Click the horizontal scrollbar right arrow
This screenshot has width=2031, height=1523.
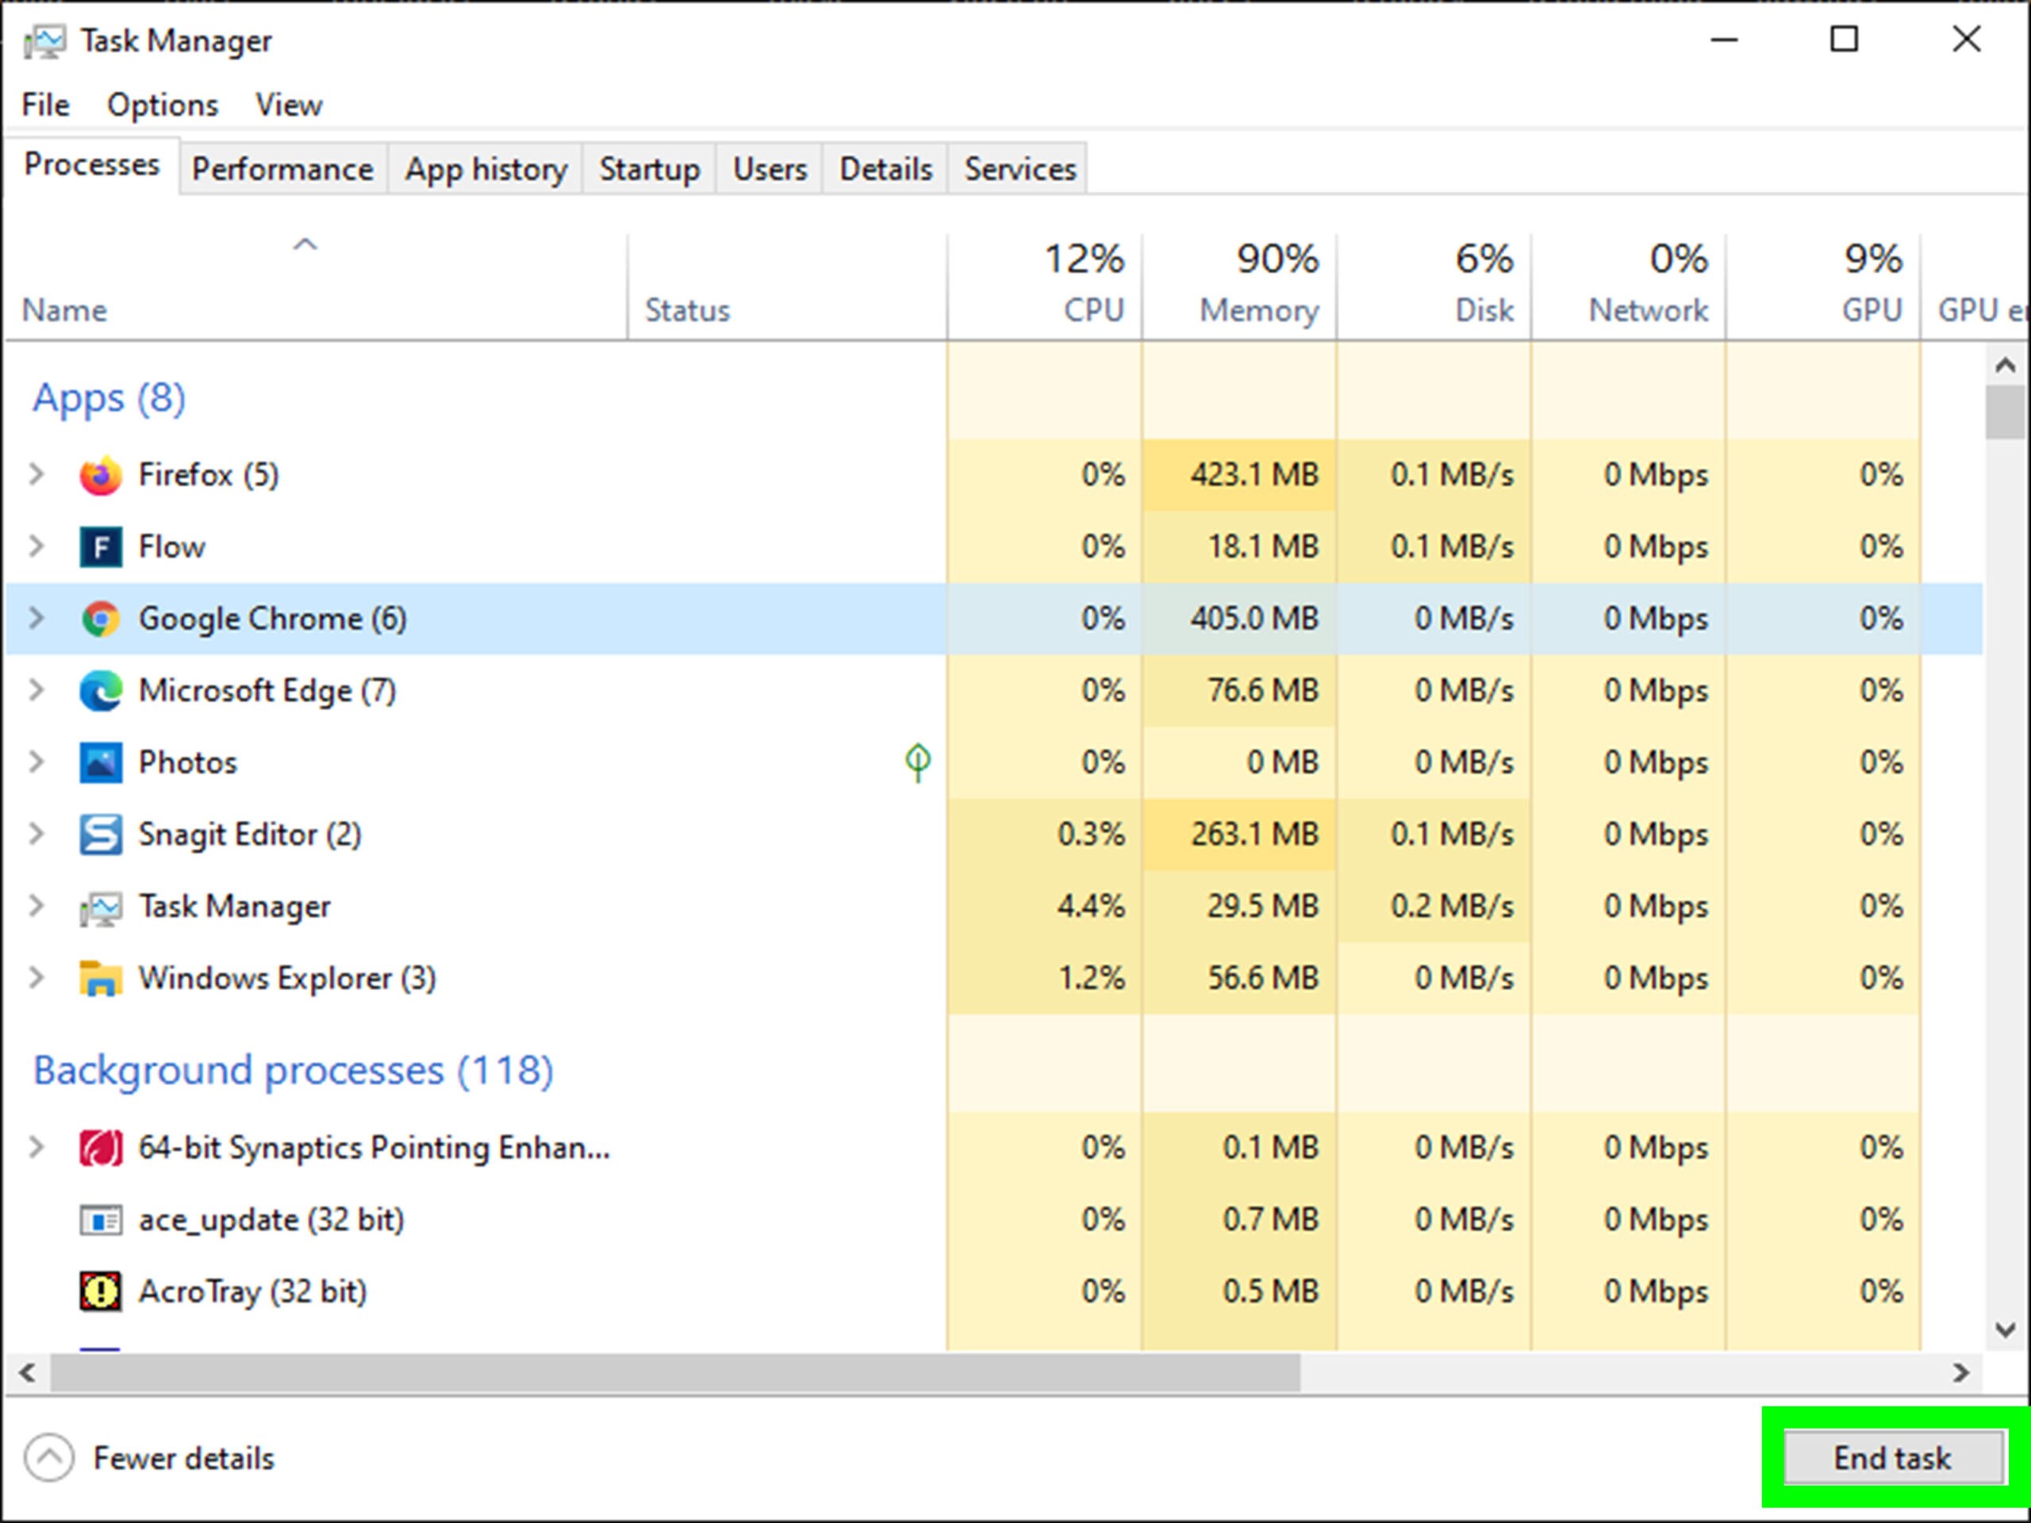1961,1373
